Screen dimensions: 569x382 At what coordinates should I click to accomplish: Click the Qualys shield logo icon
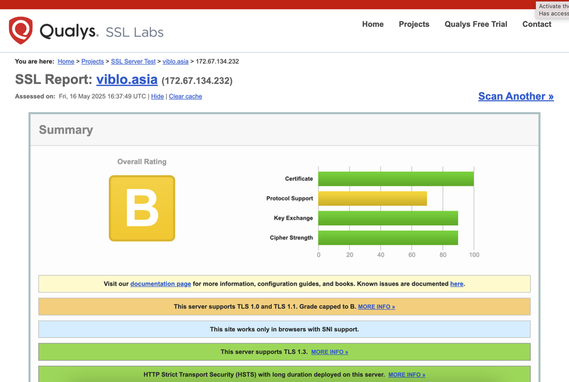(21, 30)
